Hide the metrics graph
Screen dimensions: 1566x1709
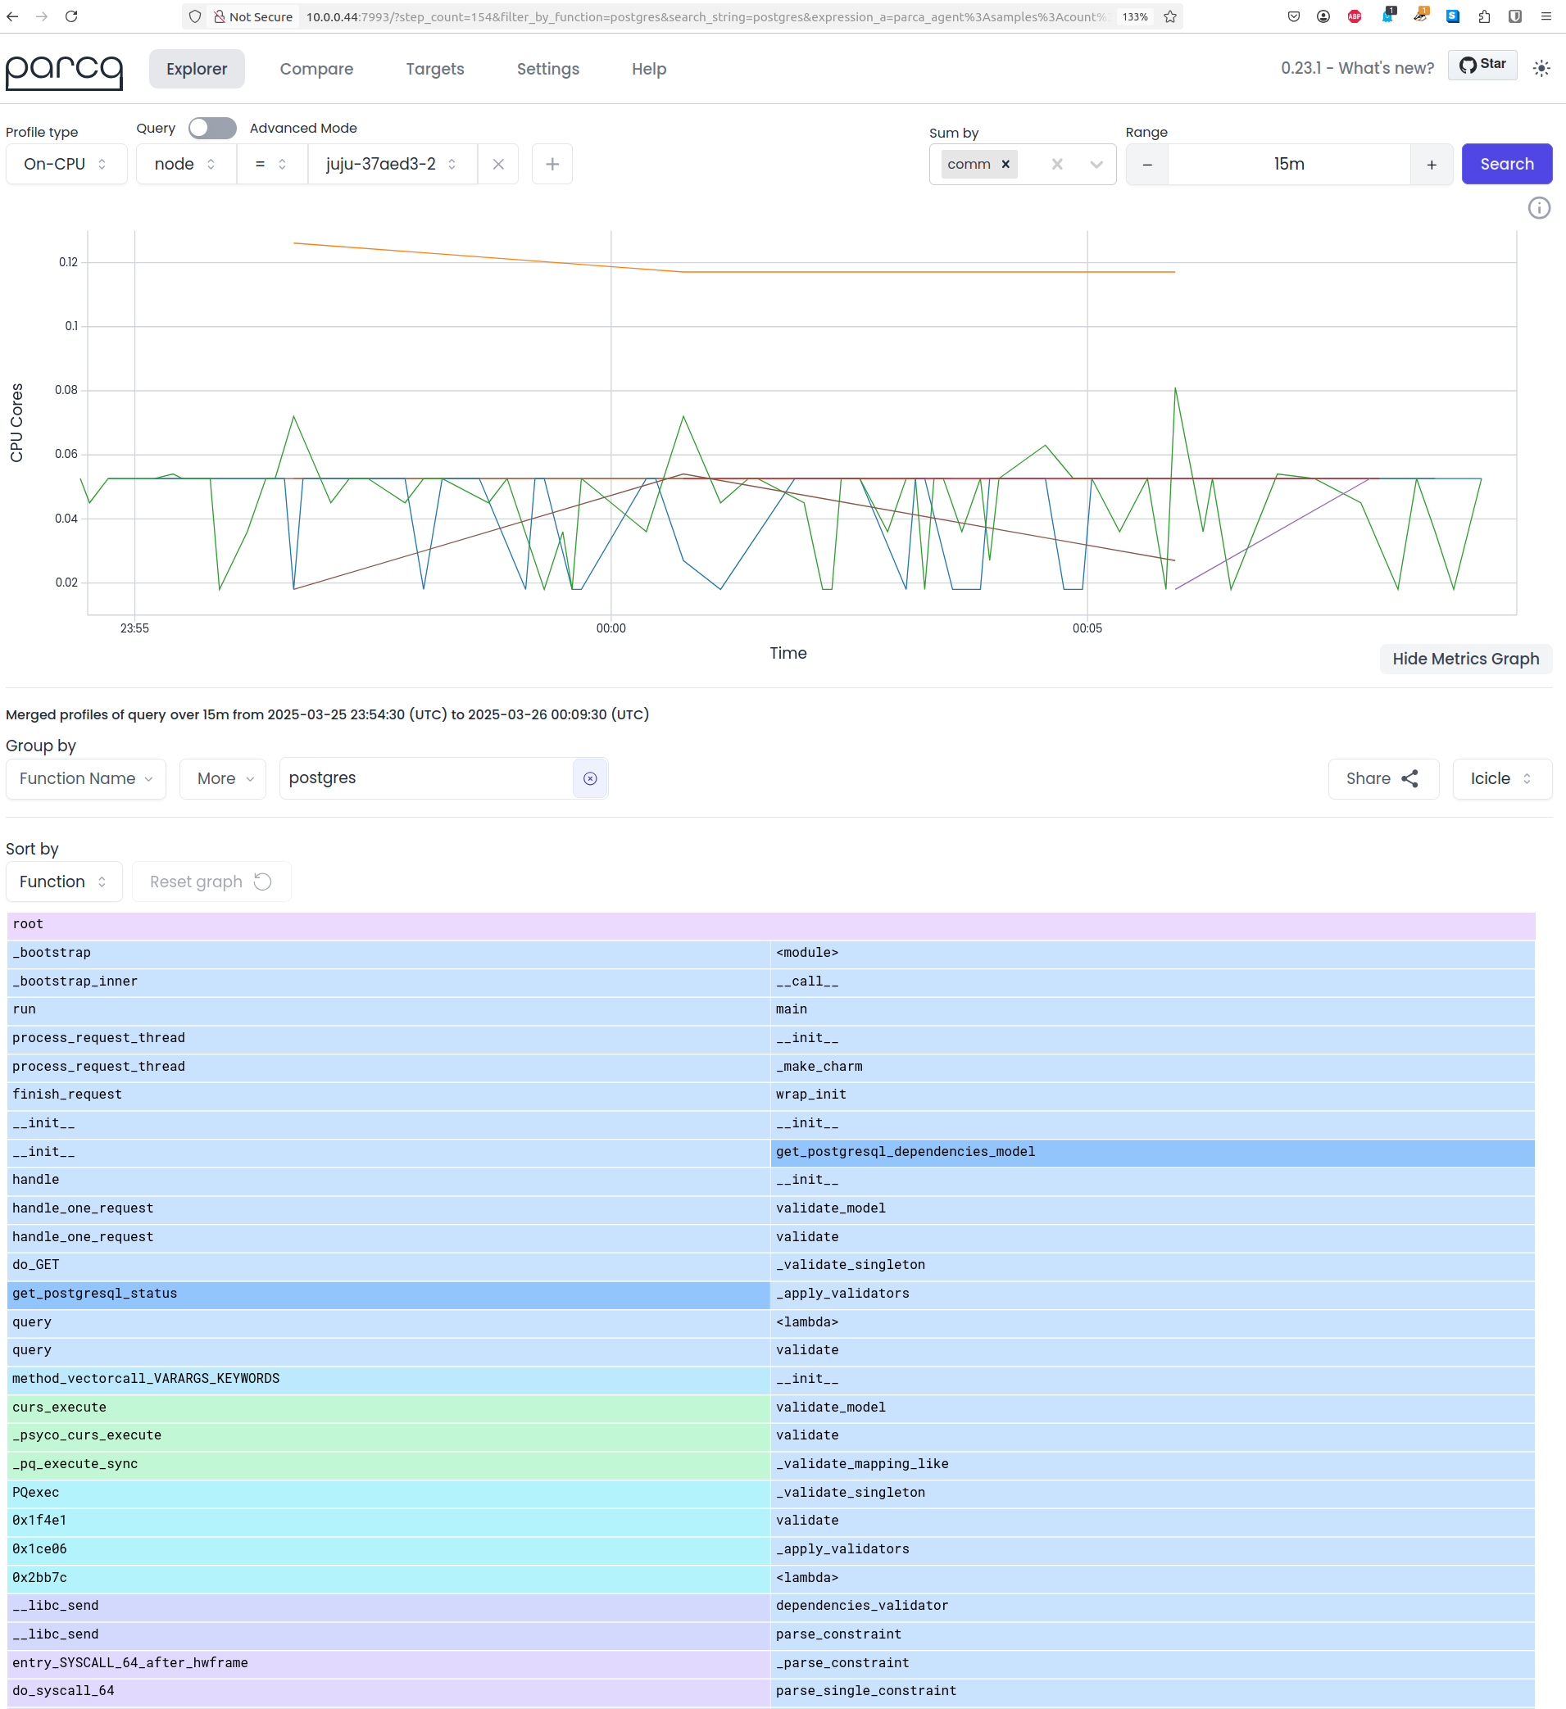pos(1465,659)
